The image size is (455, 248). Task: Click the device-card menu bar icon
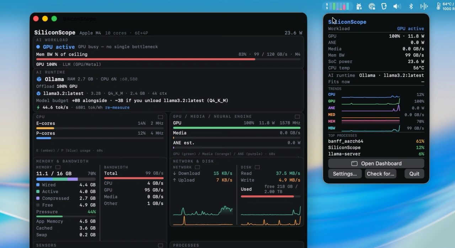pos(384,6)
